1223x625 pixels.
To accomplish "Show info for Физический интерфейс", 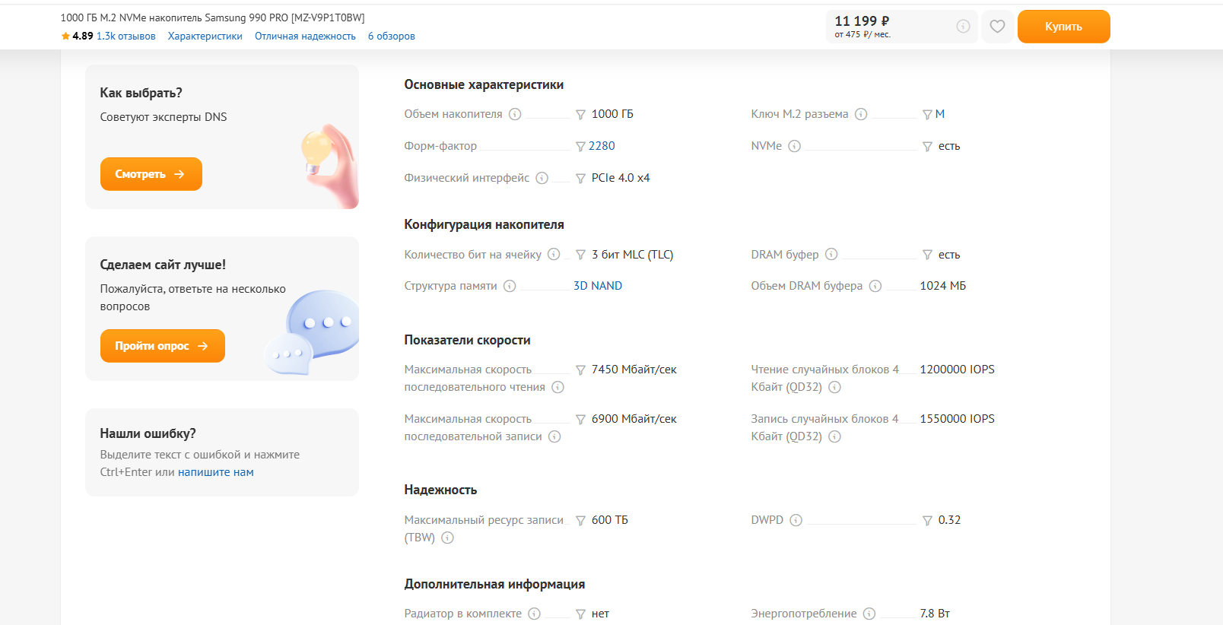I will pyautogui.click(x=542, y=178).
